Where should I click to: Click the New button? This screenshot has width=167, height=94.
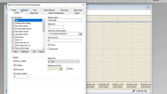pyautogui.click(x=16, y=52)
